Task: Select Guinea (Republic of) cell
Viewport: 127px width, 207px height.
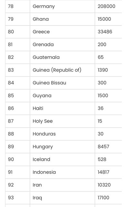Action: click(x=62, y=70)
